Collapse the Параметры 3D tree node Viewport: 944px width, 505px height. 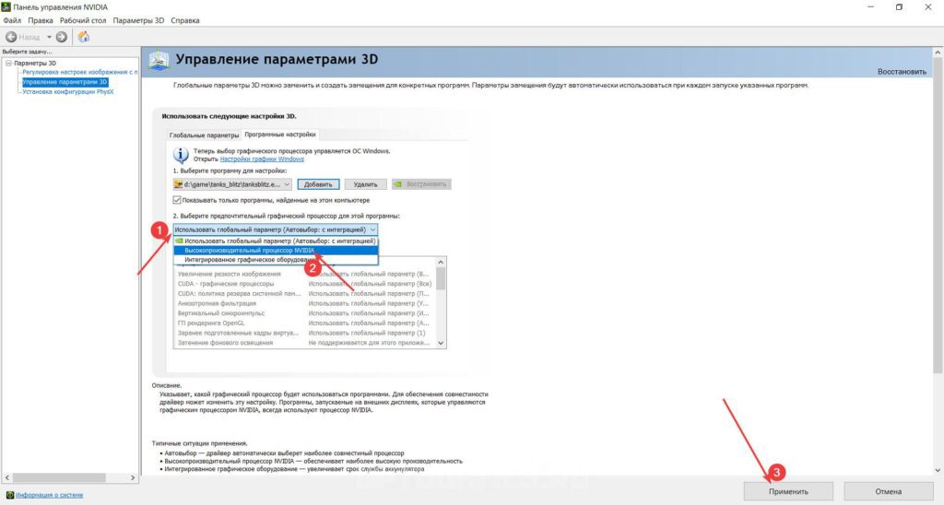pos(7,63)
